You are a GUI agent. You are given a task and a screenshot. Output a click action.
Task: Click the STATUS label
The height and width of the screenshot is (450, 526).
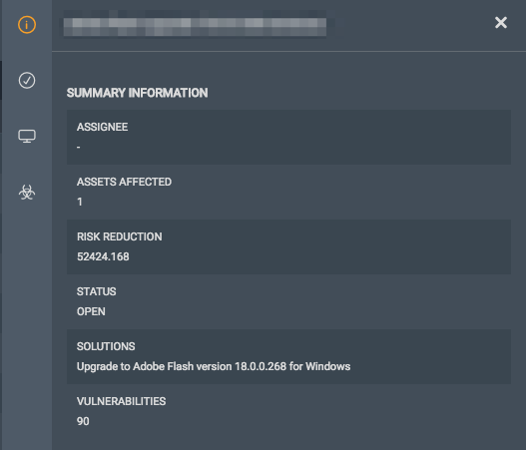[97, 291]
